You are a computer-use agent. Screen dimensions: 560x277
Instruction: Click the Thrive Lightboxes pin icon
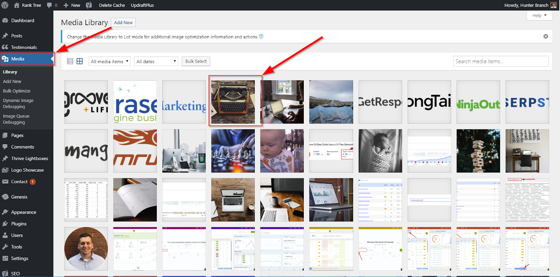pos(5,158)
